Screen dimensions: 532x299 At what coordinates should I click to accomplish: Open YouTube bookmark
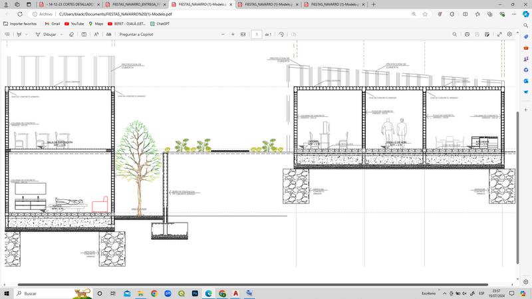pos(74,24)
